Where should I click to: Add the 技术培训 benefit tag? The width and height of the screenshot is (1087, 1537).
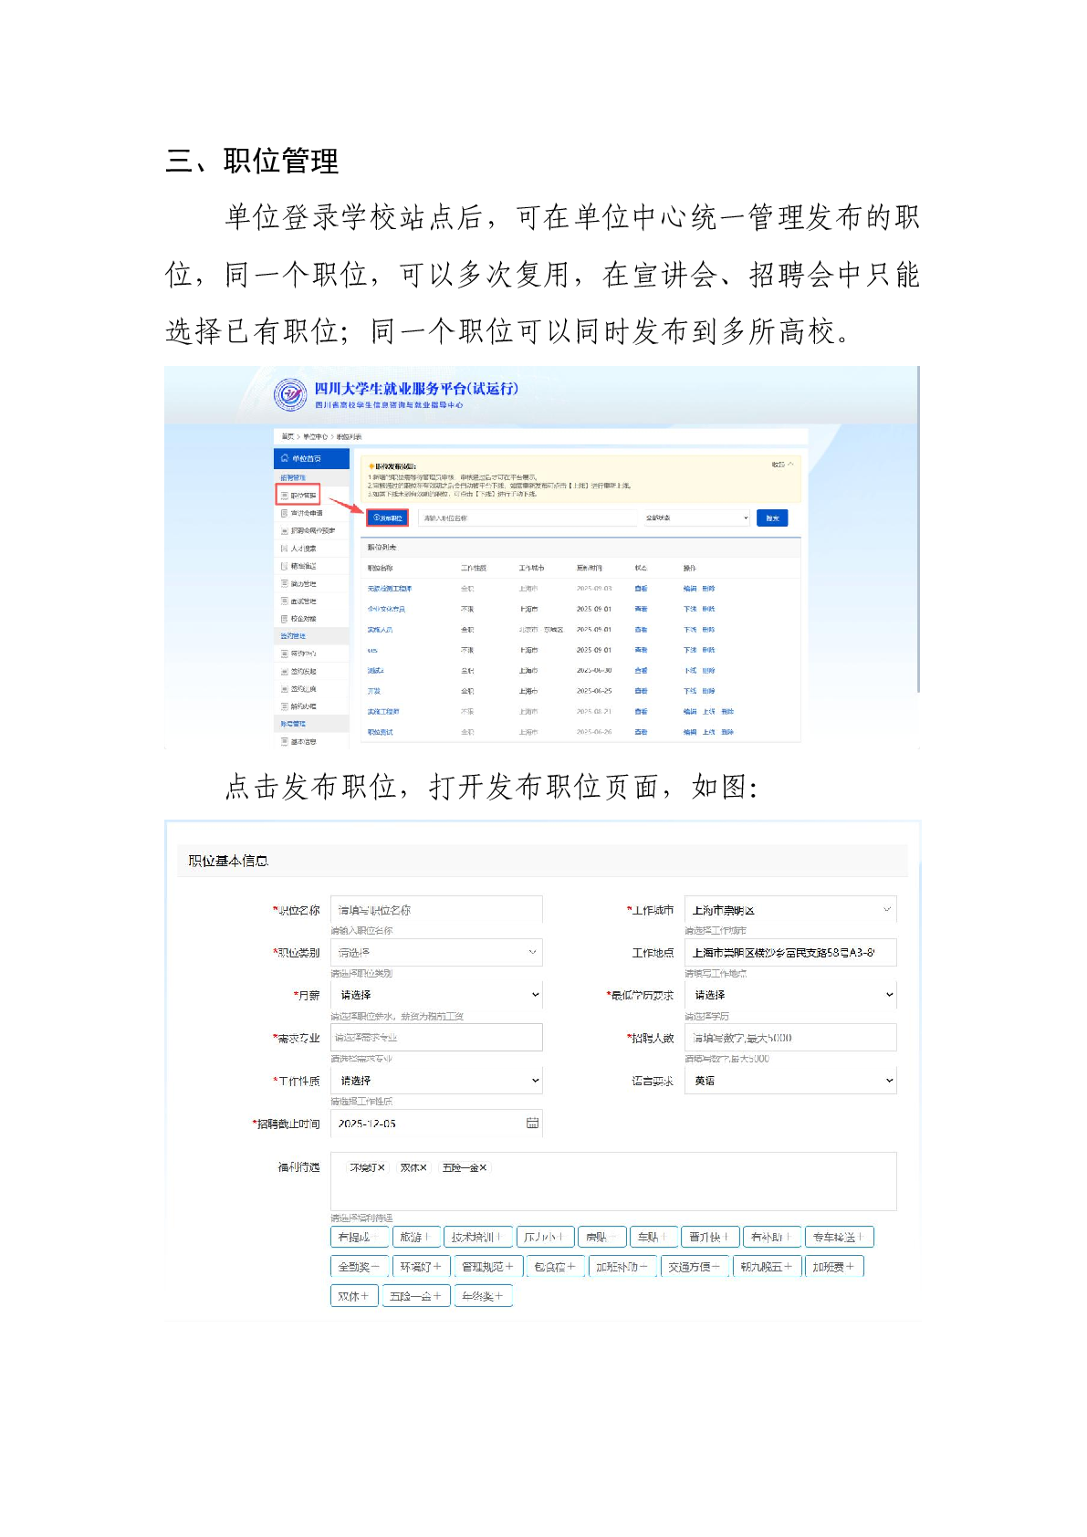point(476,1237)
